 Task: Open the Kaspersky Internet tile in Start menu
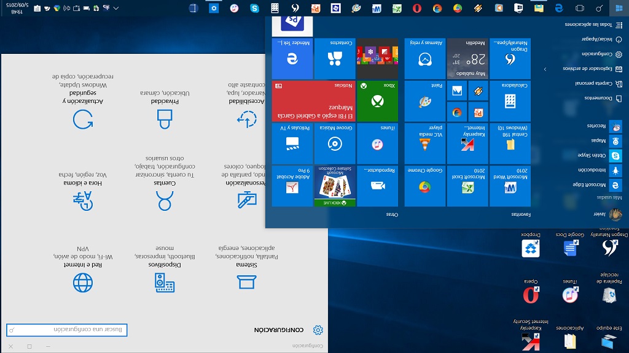tap(467, 143)
